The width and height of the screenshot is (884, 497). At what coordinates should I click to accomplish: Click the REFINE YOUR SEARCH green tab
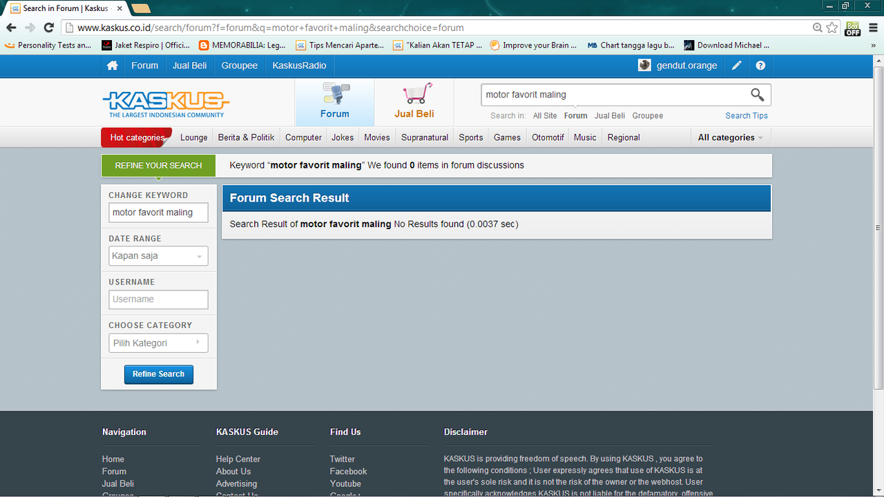pos(158,166)
